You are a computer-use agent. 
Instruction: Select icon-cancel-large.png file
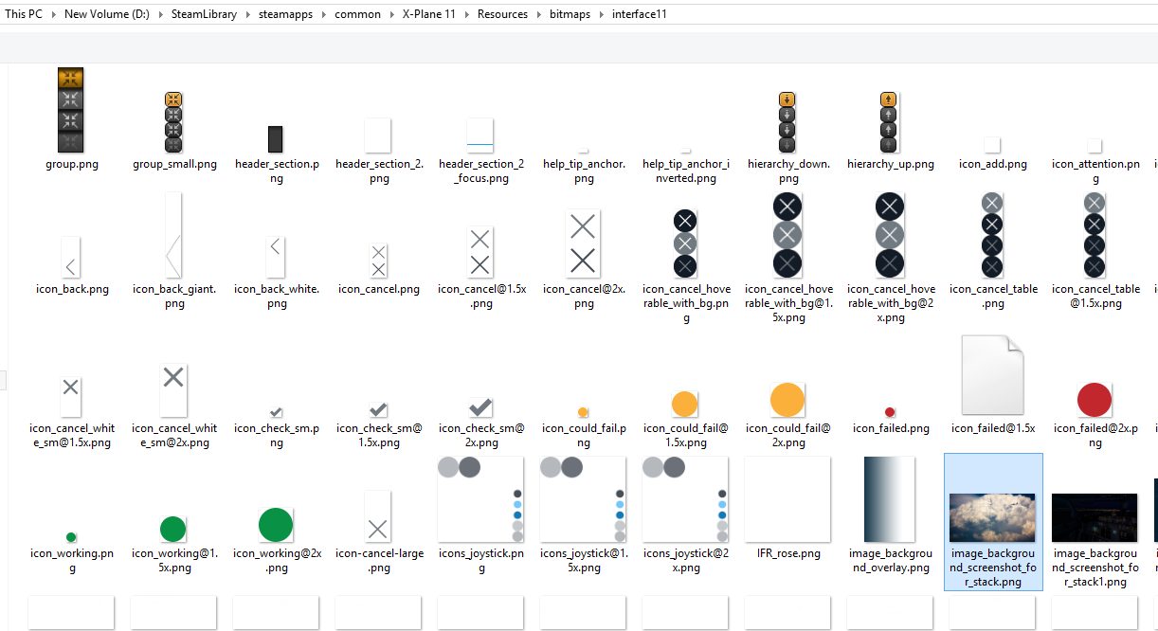[378, 516]
